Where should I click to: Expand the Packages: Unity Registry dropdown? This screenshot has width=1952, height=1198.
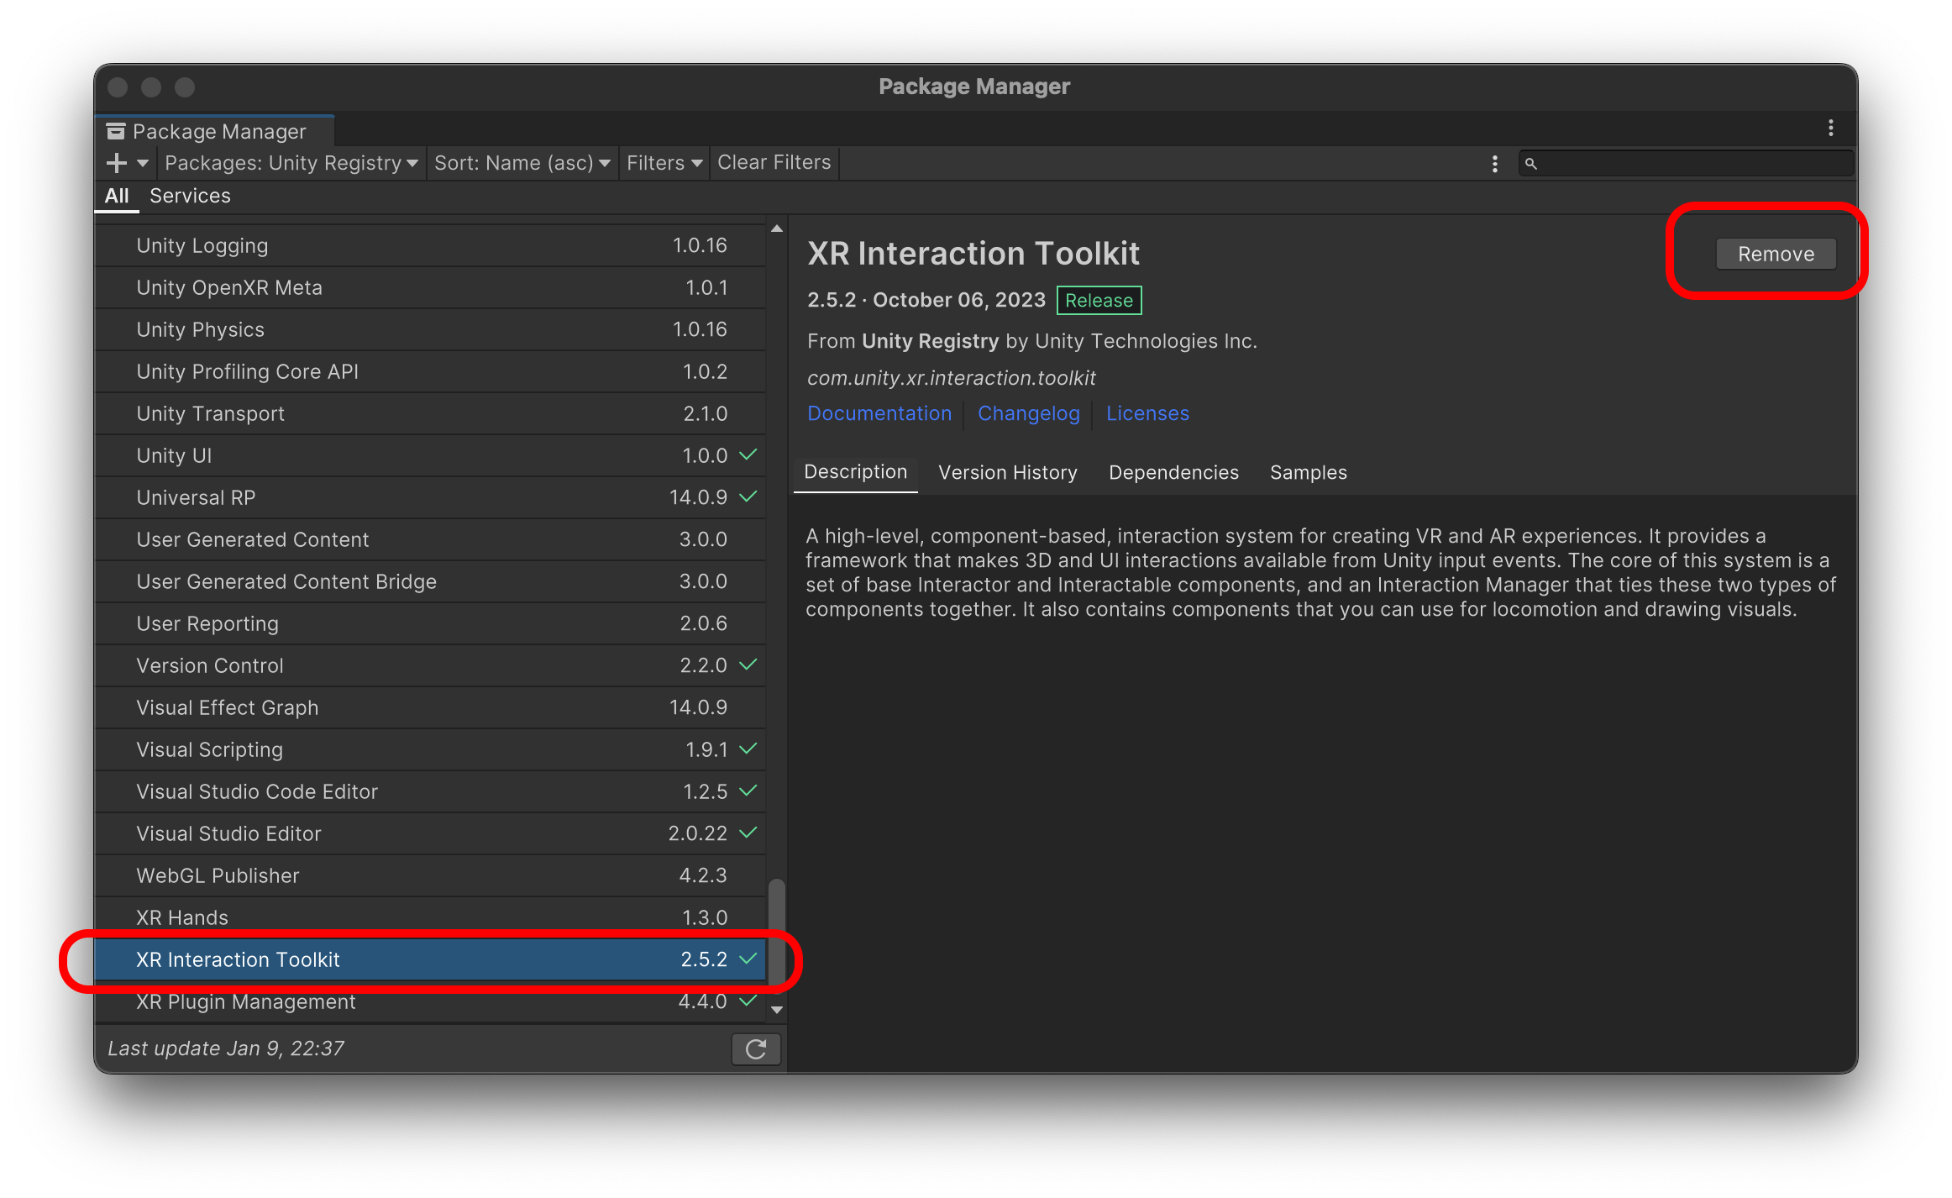click(291, 163)
